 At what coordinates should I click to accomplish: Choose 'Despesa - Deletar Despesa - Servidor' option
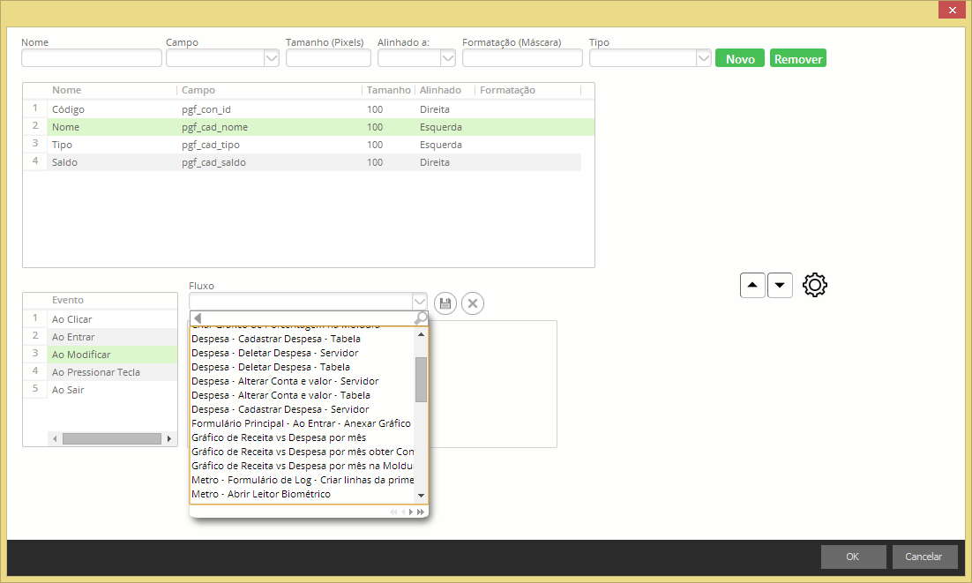[274, 353]
